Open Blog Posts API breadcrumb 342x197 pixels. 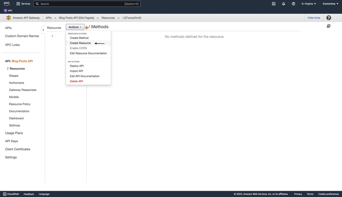(x=77, y=18)
